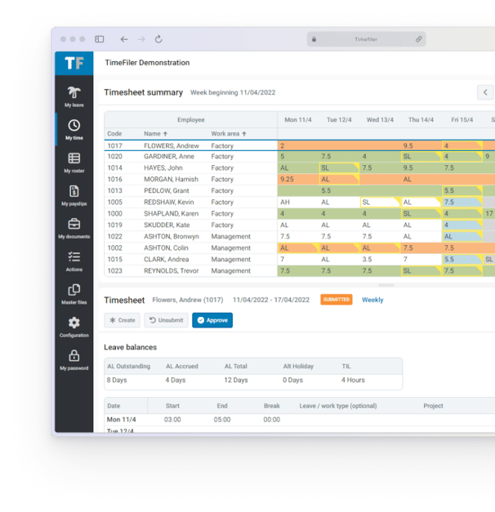This screenshot has width=495, height=512.
Task: Click Morgan's Monday 9.25 cell
Action: [298, 180]
